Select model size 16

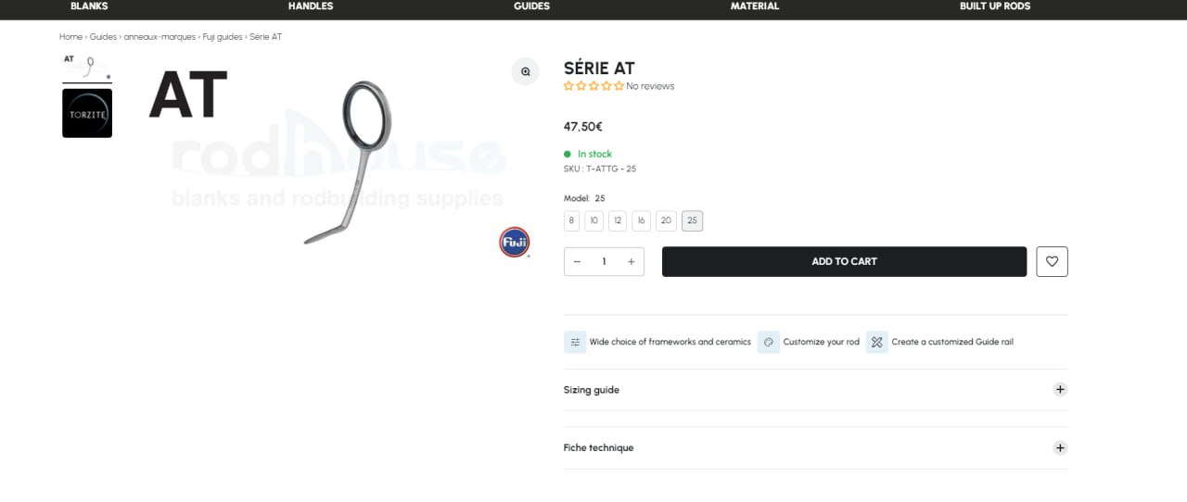(x=641, y=220)
